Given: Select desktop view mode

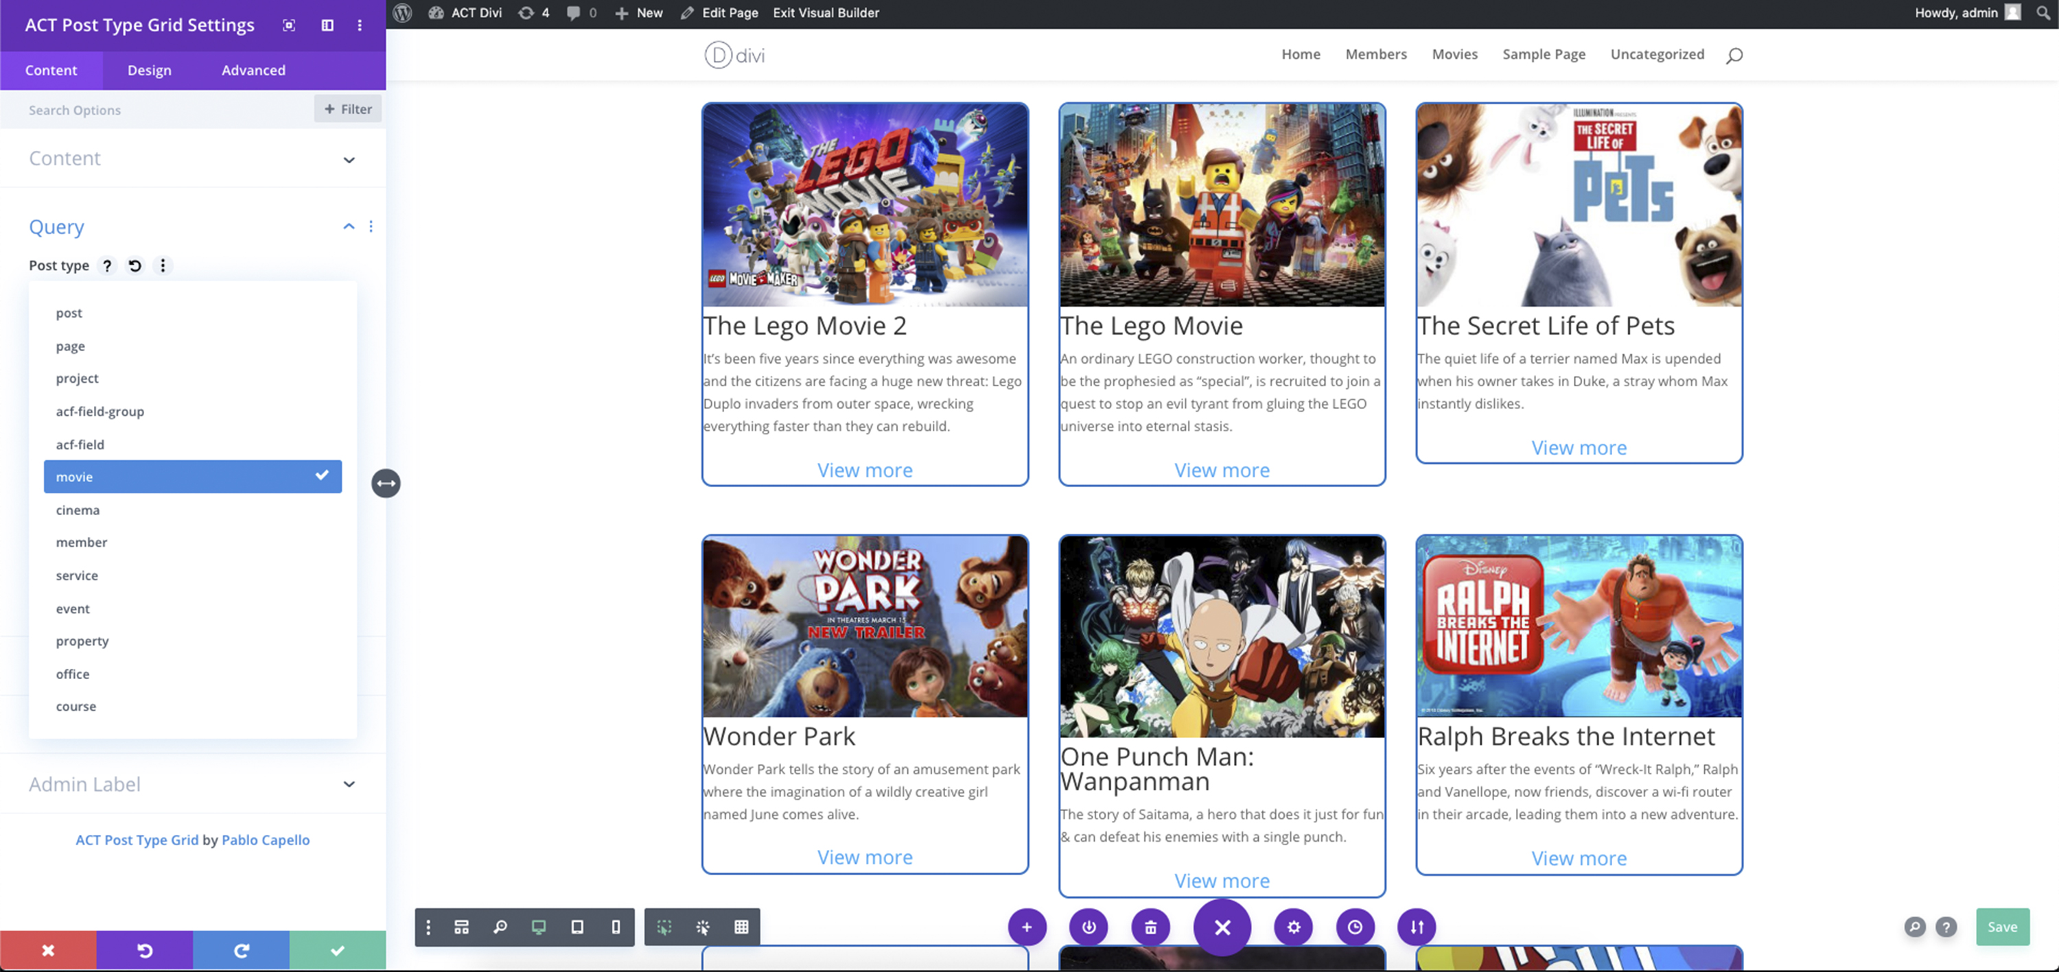Looking at the screenshot, I should pyautogui.click(x=539, y=927).
